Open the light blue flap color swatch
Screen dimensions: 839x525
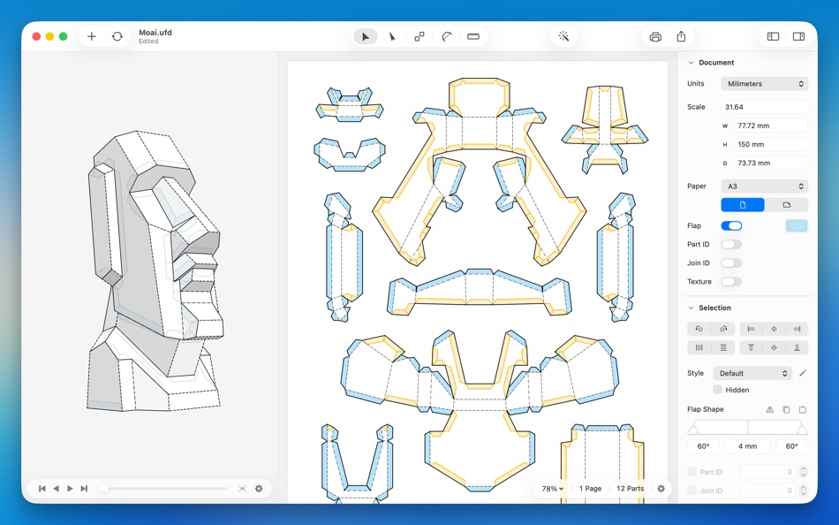797,226
